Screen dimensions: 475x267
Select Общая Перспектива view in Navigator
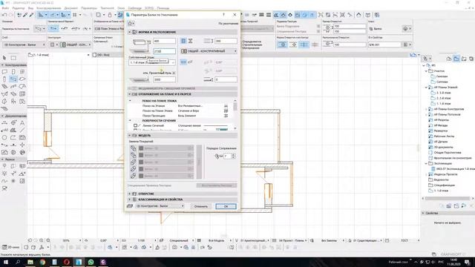(x=448, y=153)
